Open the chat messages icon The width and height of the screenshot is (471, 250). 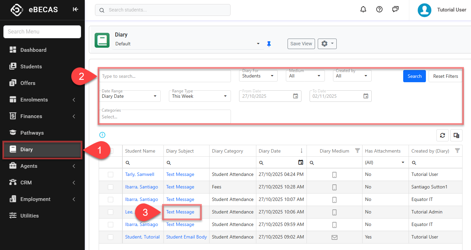point(395,9)
